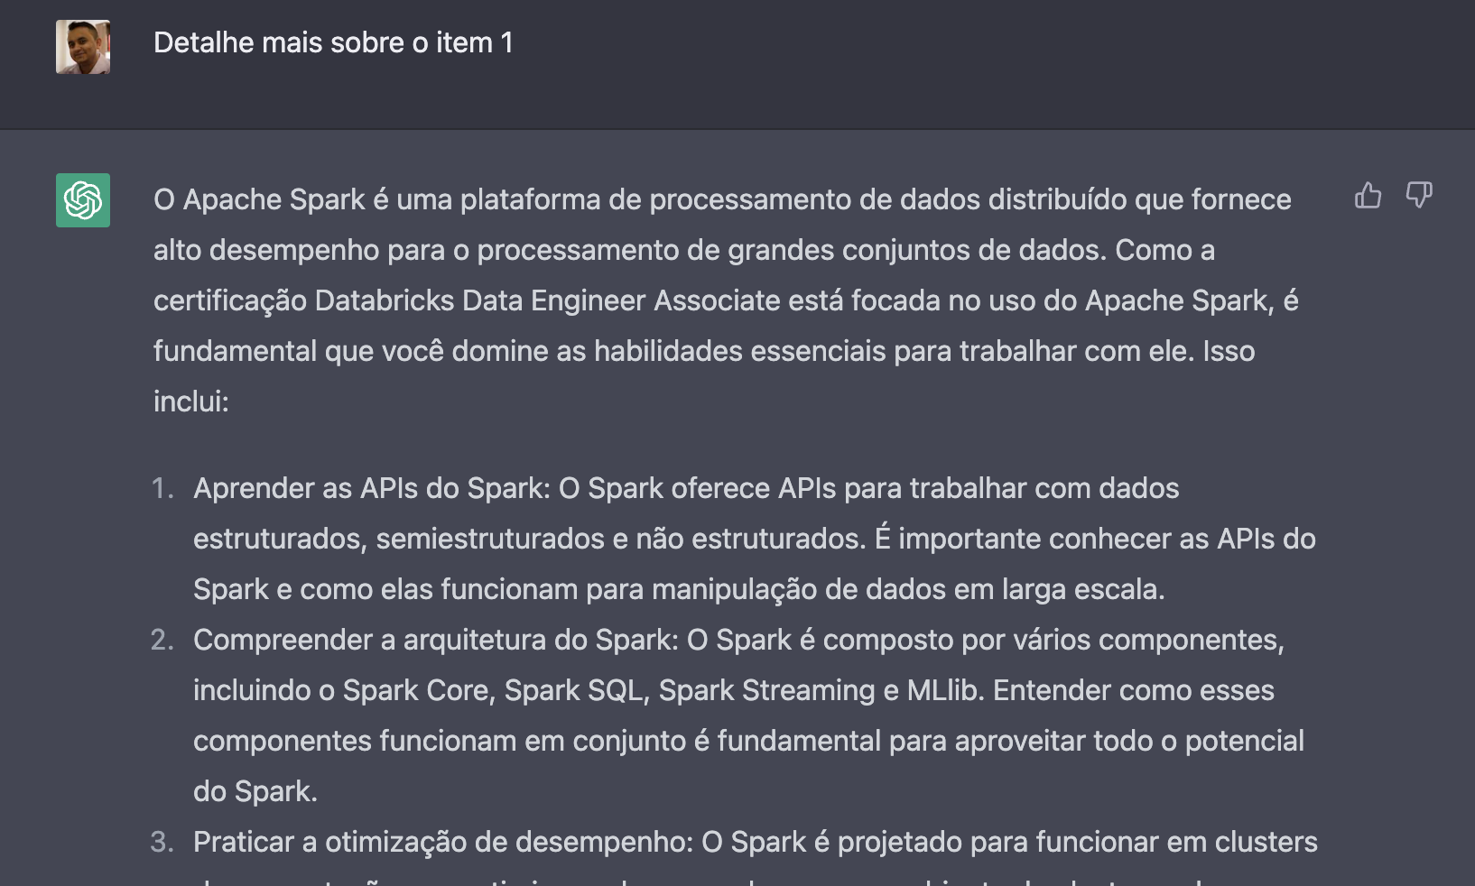1475x886 pixels.
Task: Click the text 'Compreender a arquitetura do Spark:'
Action: pos(436,640)
